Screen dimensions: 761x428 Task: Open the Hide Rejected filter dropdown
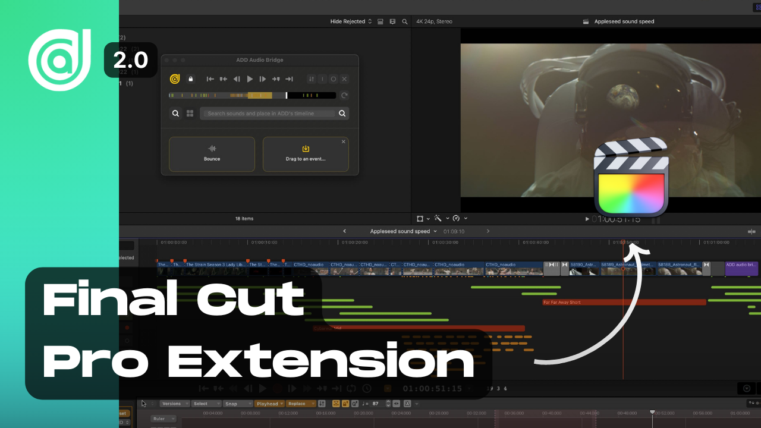351,21
